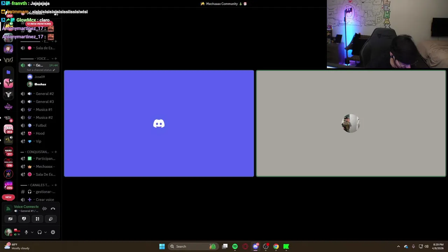Open Task View on taskbar
Image resolution: width=448 pixels, height=252 pixels.
225,246
